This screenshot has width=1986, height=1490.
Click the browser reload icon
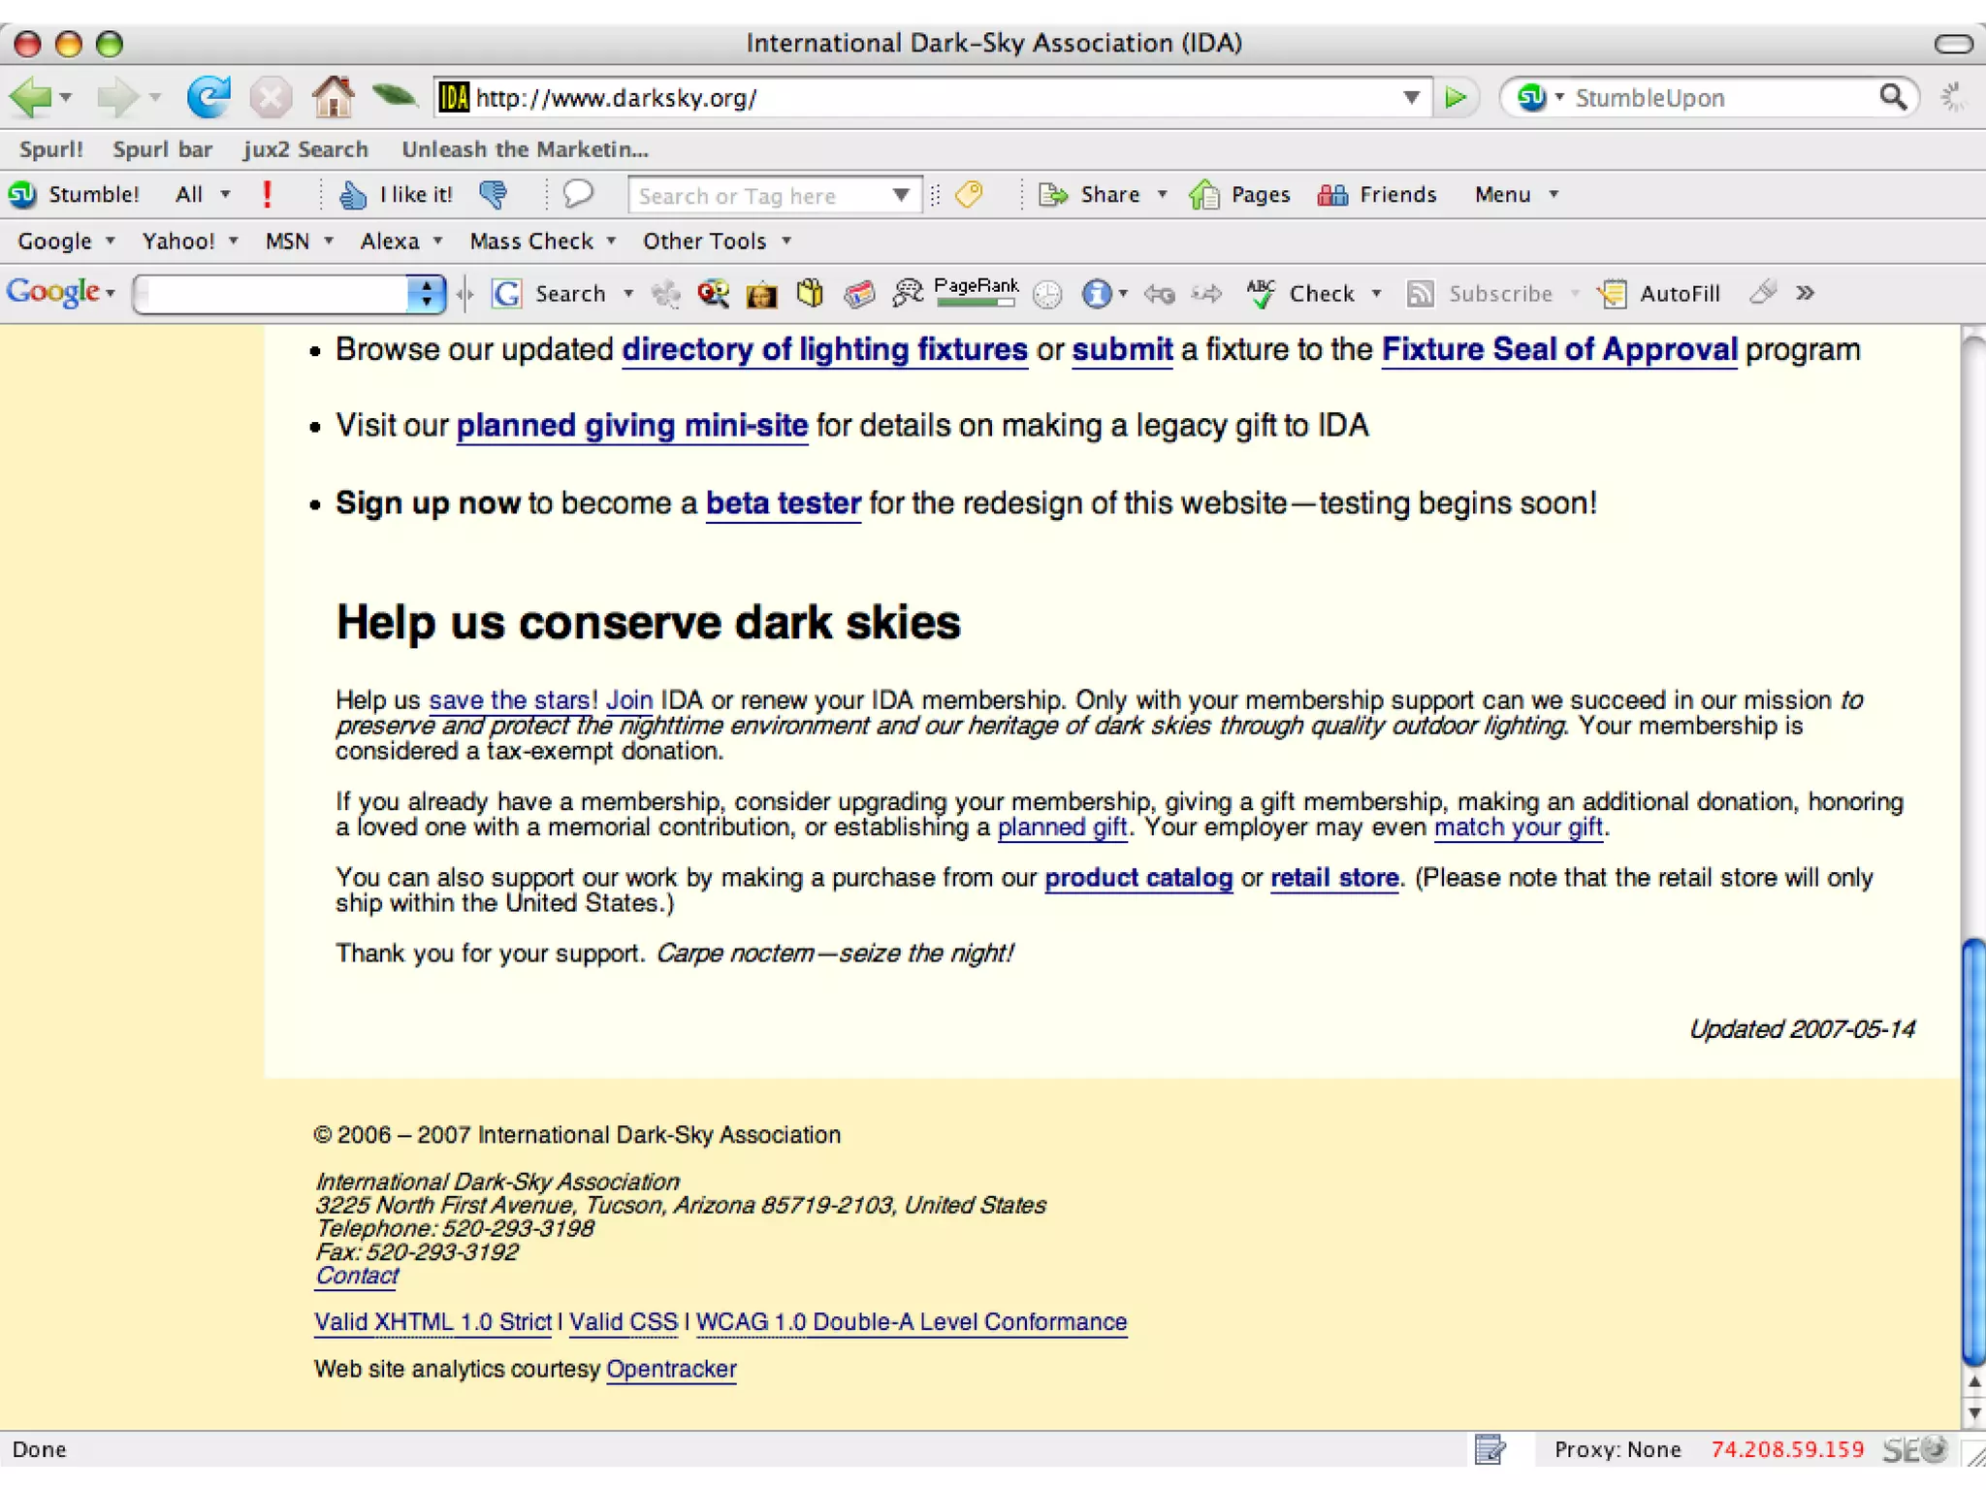click(x=208, y=97)
